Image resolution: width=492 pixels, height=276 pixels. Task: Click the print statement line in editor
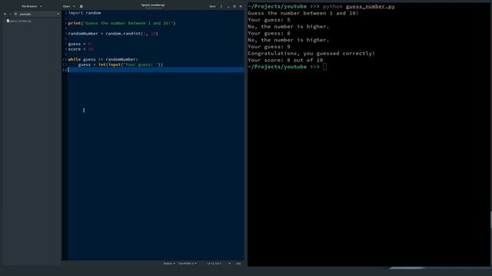coord(121,23)
